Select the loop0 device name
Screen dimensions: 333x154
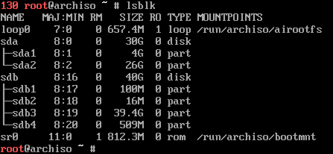(15, 29)
